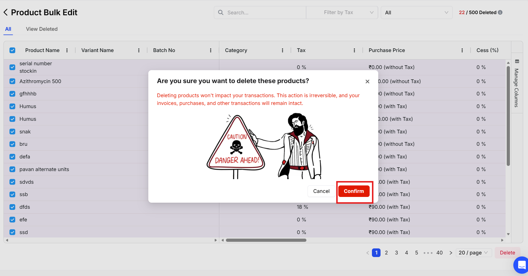Viewport: 528px width, 276px height.
Task: Click the Category column header
Action: 236,50
